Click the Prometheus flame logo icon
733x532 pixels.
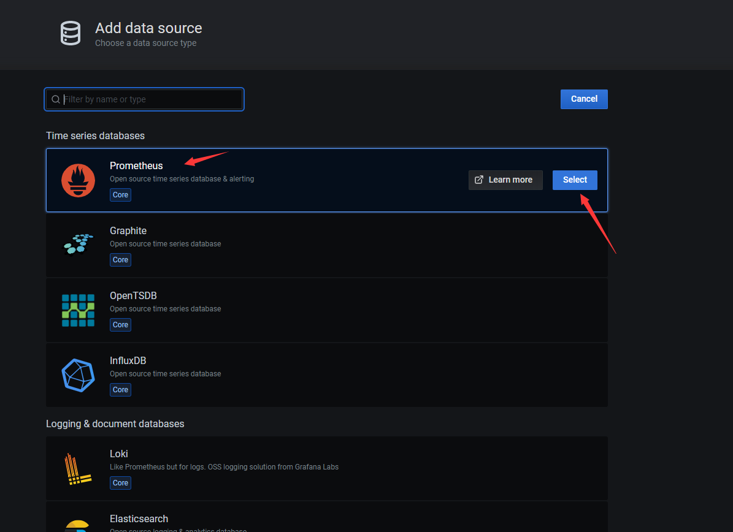coord(78,181)
